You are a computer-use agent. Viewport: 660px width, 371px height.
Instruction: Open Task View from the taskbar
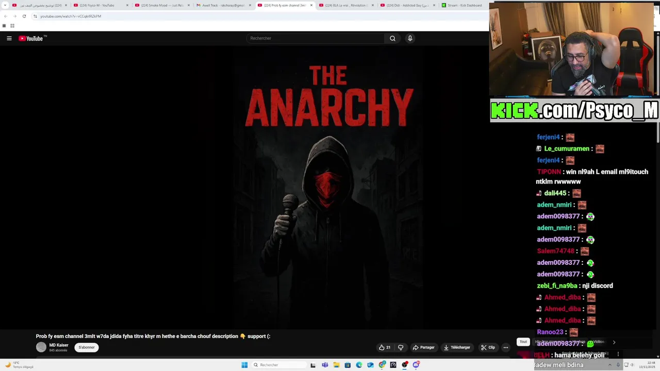(313, 365)
